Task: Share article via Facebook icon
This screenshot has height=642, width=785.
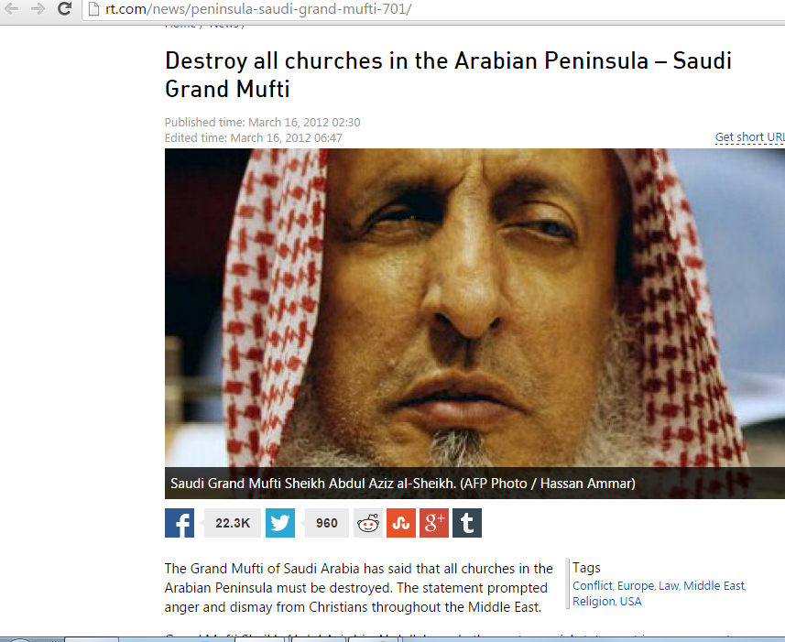Action: tap(180, 523)
